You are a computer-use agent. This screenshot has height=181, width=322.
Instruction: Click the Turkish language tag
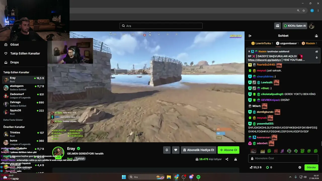pyautogui.click(x=80, y=159)
